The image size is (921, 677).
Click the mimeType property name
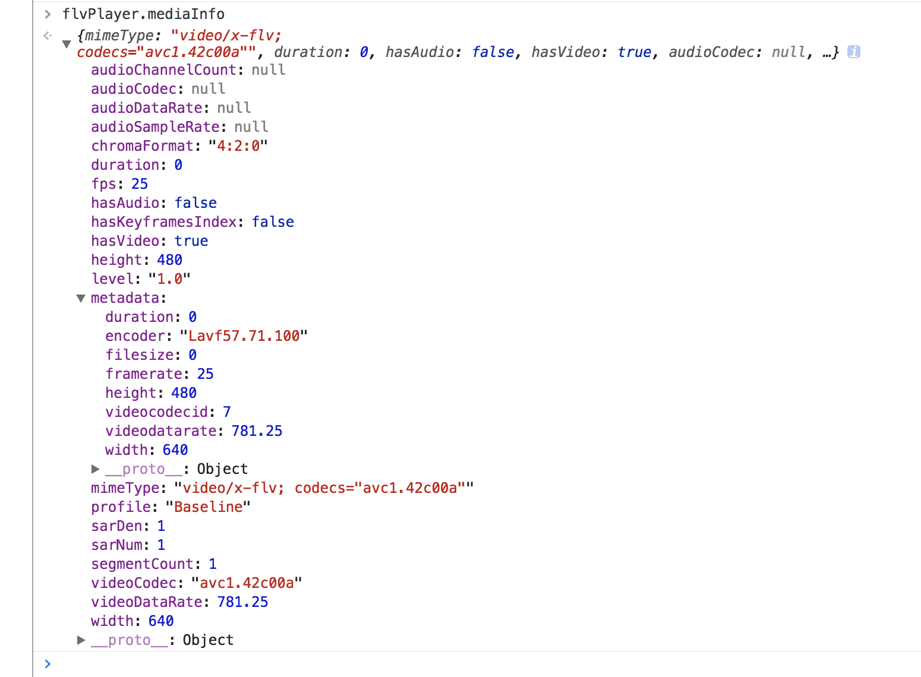124,488
